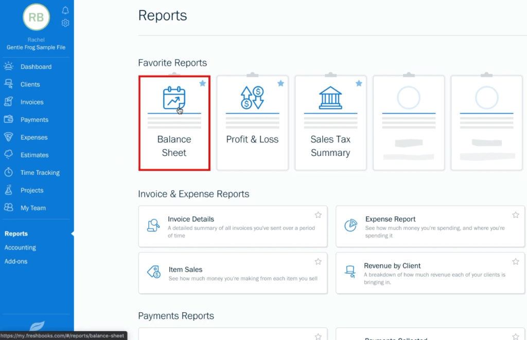Click the RB profile avatar

coord(36,17)
